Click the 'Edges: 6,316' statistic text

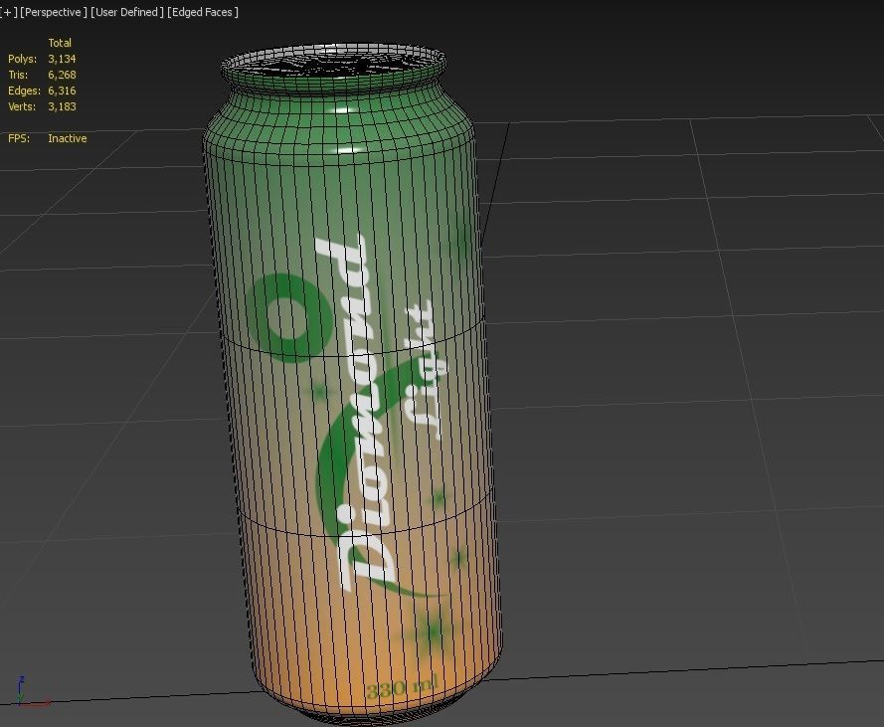[42, 91]
